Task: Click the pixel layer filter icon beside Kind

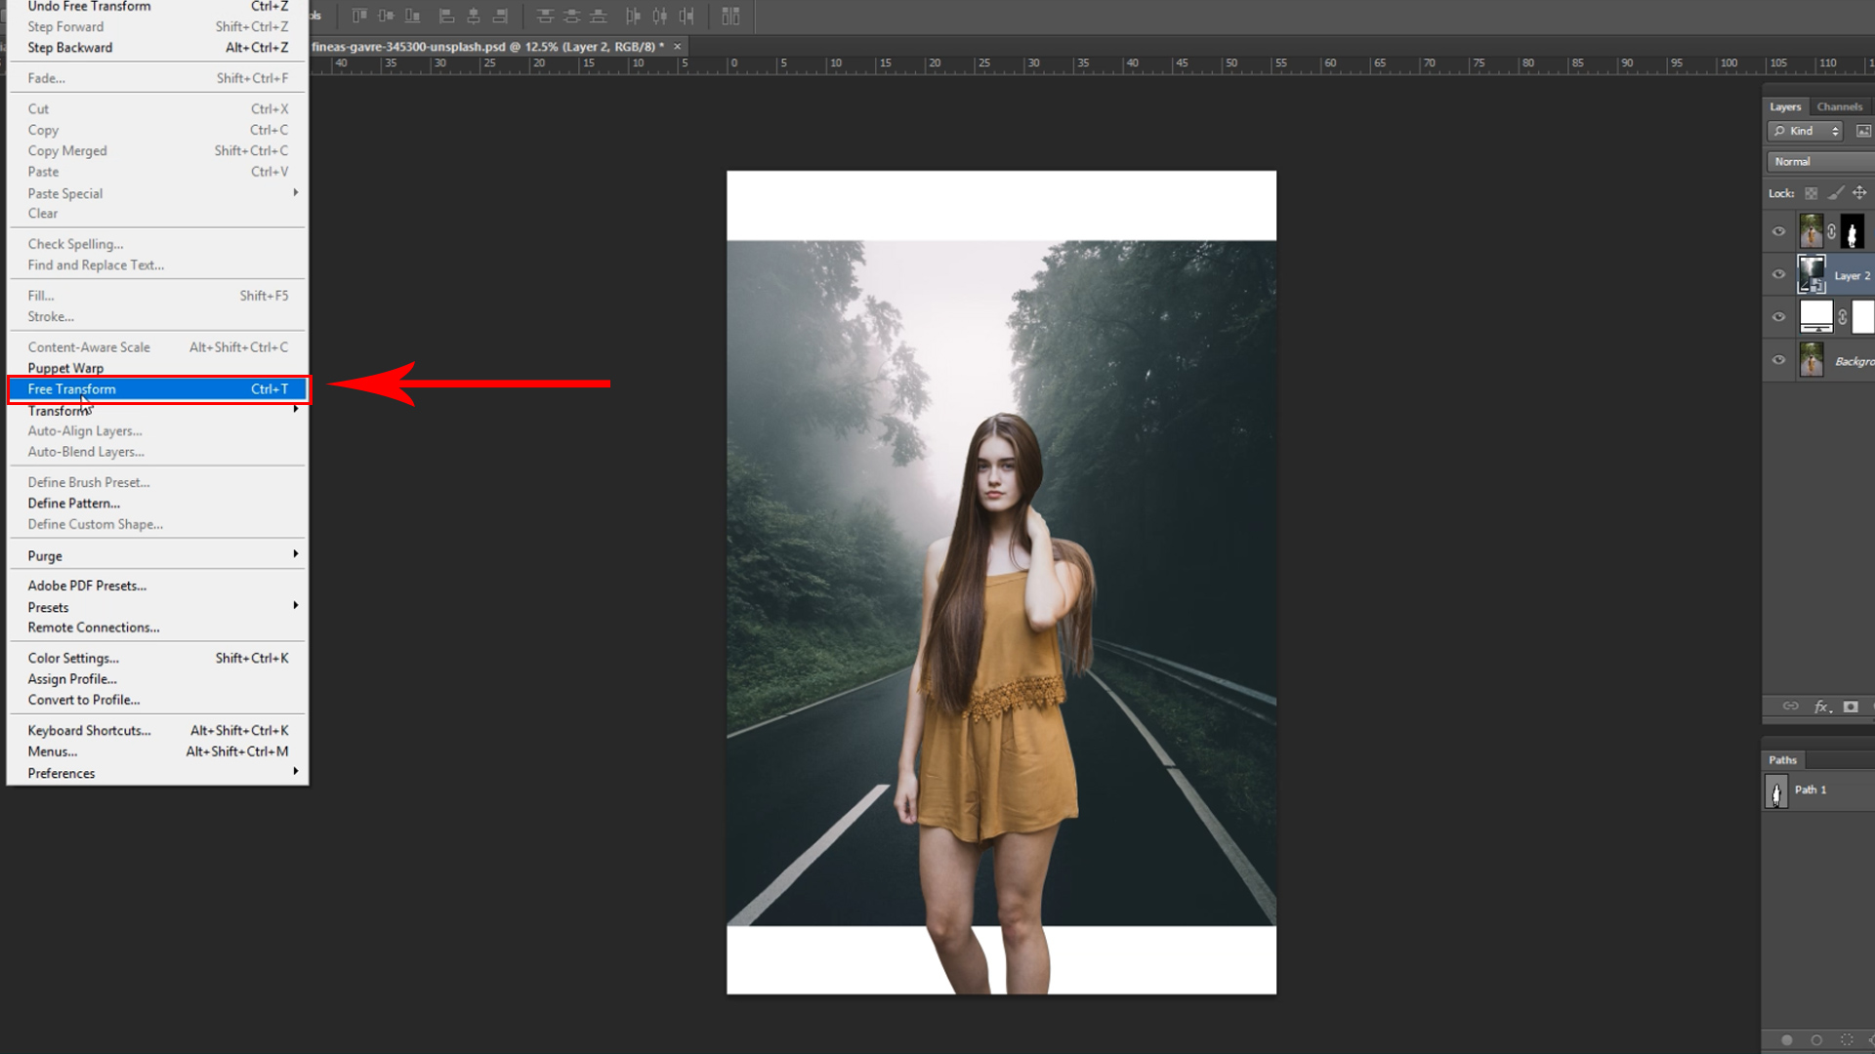Action: click(1863, 131)
